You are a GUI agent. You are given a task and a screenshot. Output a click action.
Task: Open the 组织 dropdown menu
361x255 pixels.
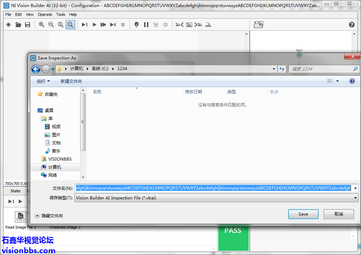tap(43, 81)
